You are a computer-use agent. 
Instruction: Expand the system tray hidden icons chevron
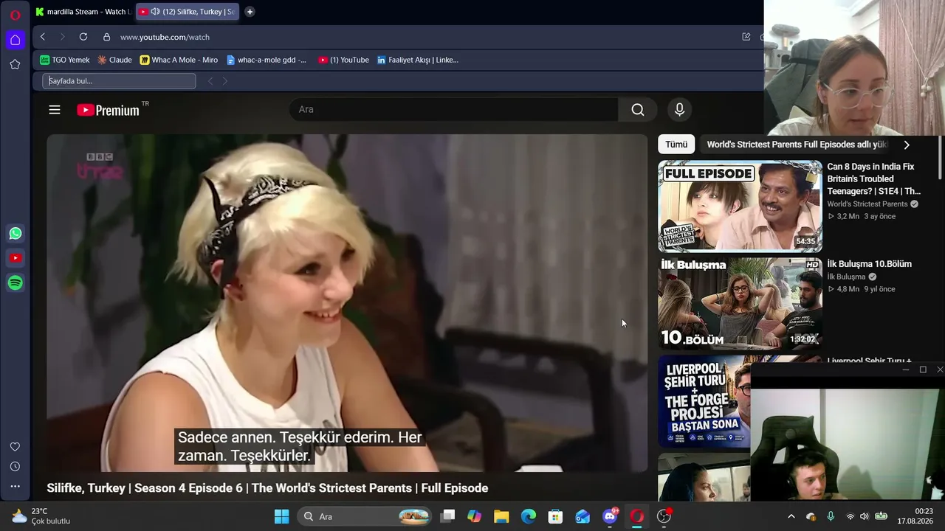791,516
